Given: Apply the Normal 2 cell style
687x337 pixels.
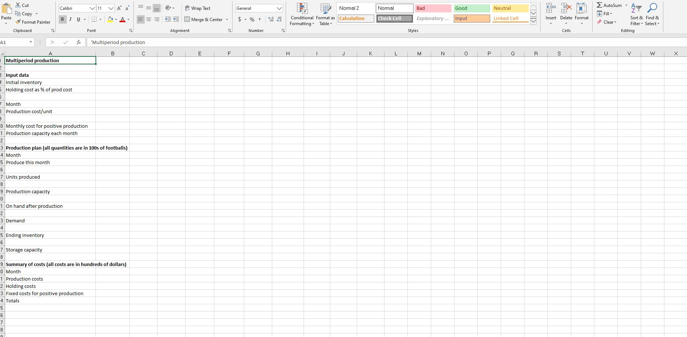Looking at the screenshot, I should click(x=356, y=8).
